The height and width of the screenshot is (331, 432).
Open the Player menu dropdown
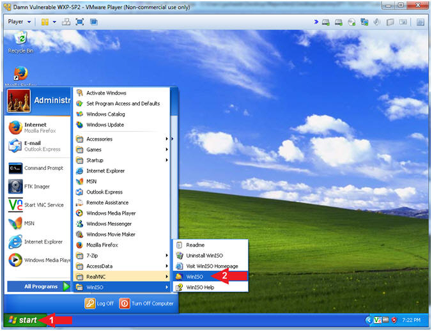19,22
